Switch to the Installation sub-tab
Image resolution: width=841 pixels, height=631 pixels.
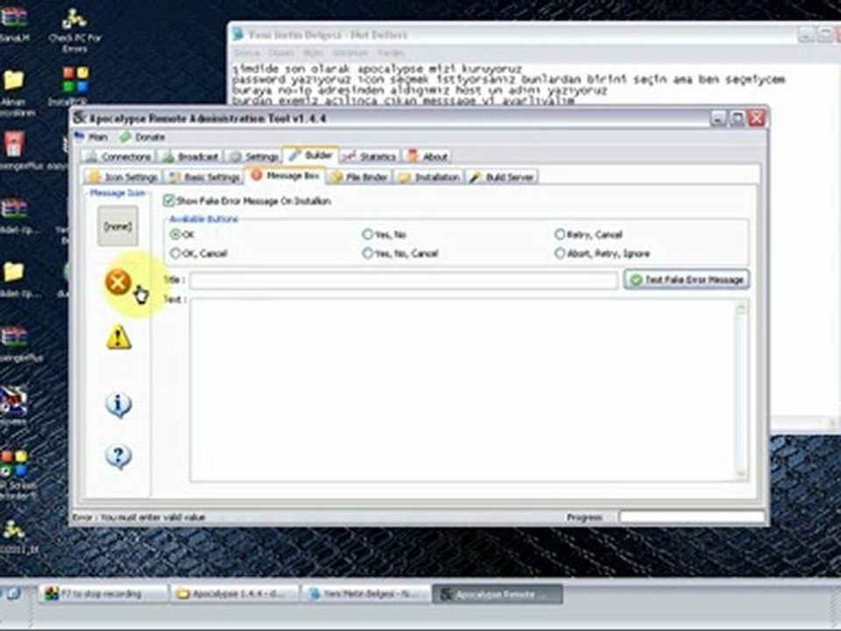click(429, 177)
